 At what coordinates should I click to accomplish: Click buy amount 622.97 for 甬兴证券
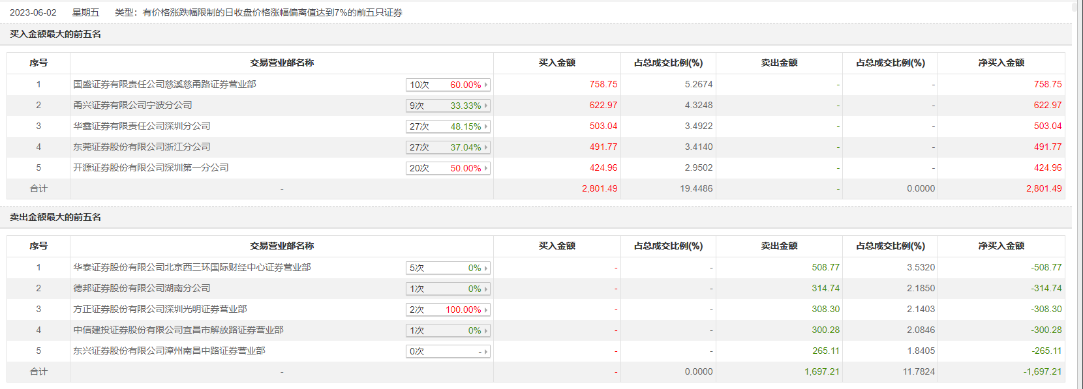coord(603,105)
